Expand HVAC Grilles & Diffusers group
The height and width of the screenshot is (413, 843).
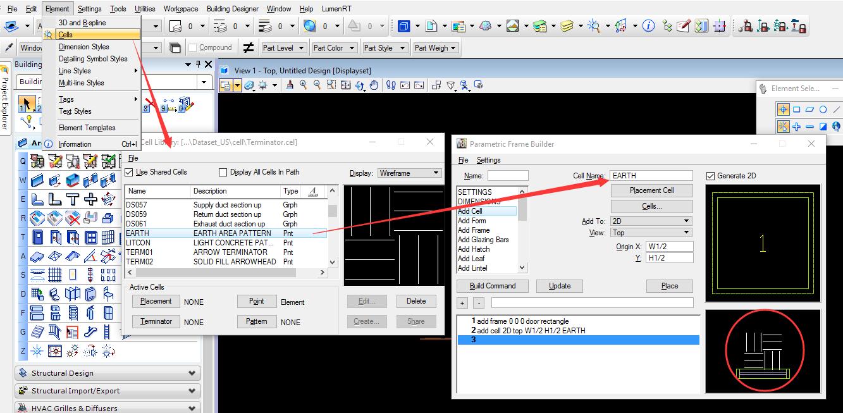[108, 408]
